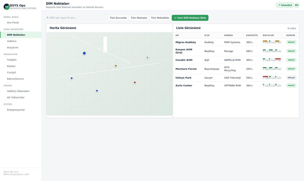
Task: Click the large blue map marker
Action: tap(84, 53)
